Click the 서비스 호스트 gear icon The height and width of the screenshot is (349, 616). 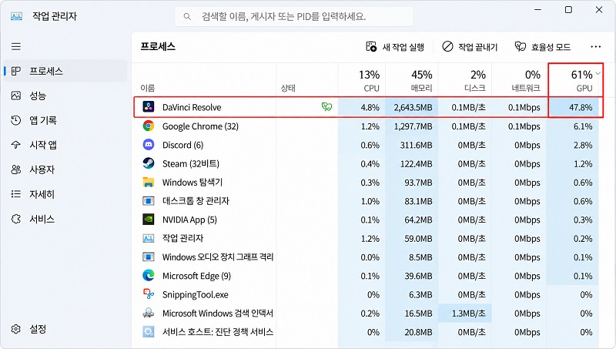(x=149, y=332)
